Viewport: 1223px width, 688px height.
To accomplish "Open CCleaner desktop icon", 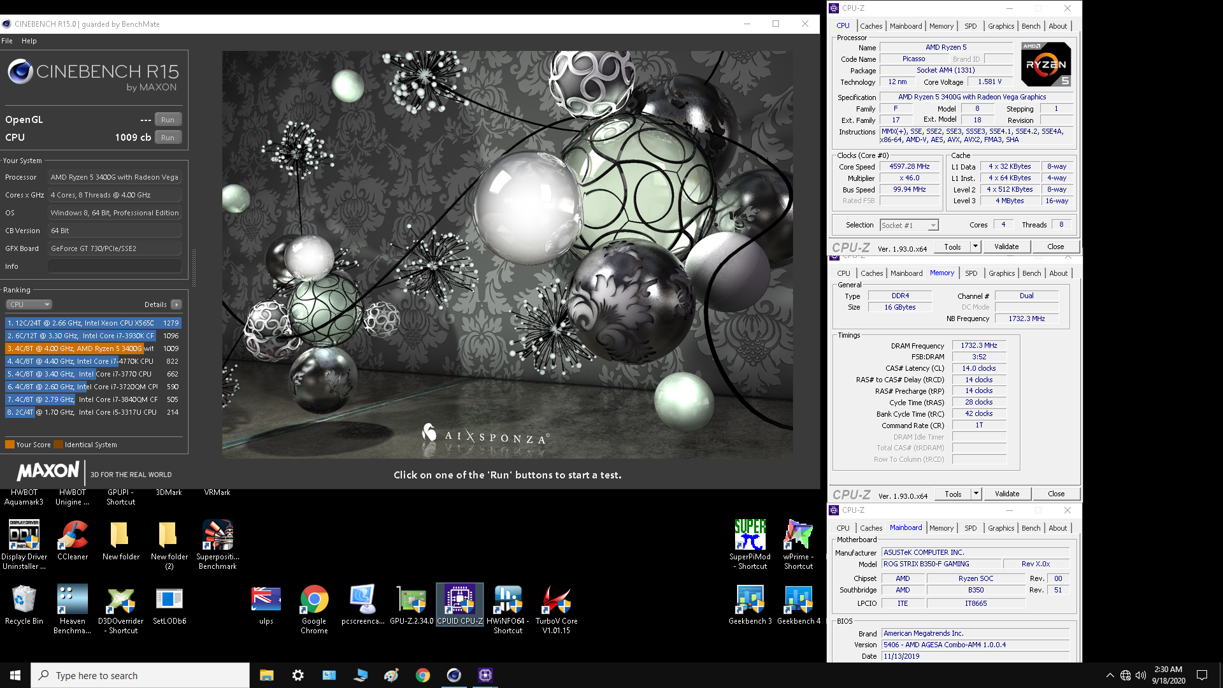I will pyautogui.click(x=73, y=540).
